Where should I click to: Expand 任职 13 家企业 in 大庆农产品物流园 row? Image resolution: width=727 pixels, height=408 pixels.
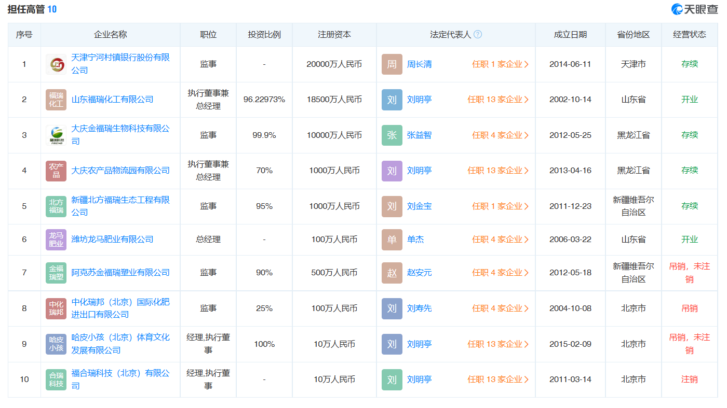coord(499,171)
